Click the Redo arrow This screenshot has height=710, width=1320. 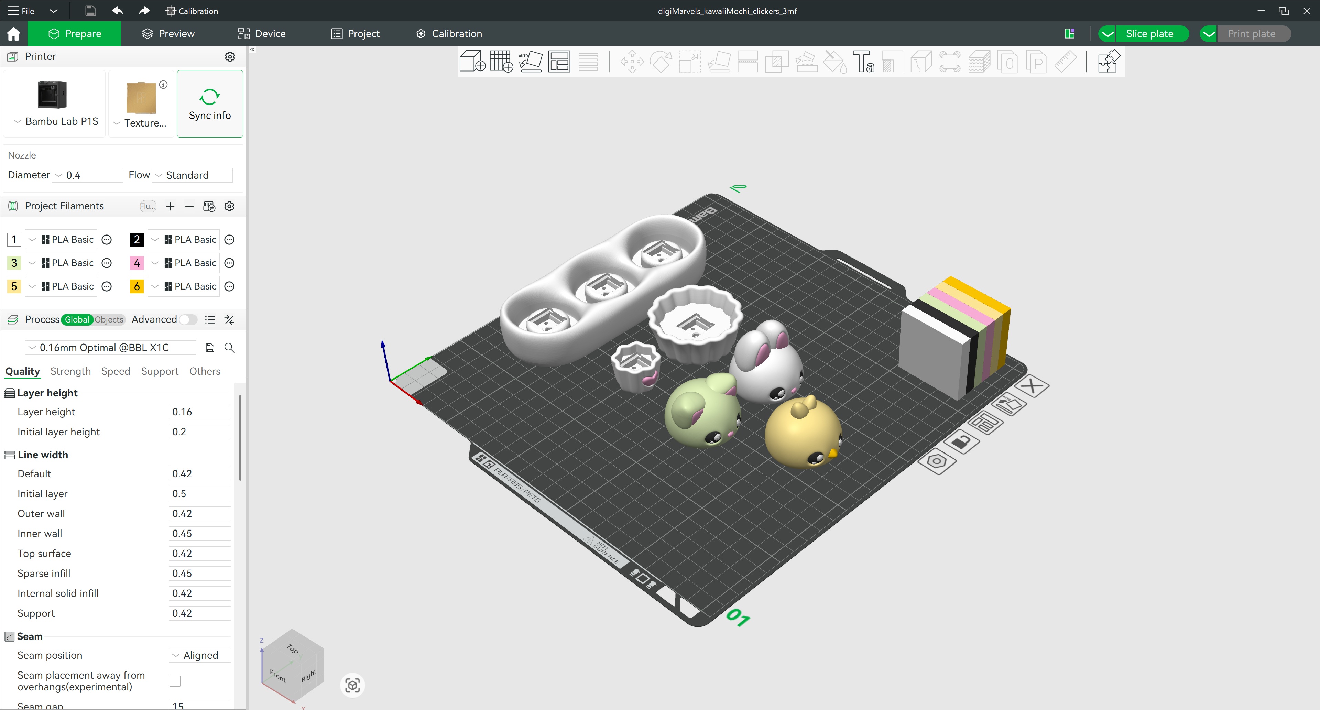[144, 11]
